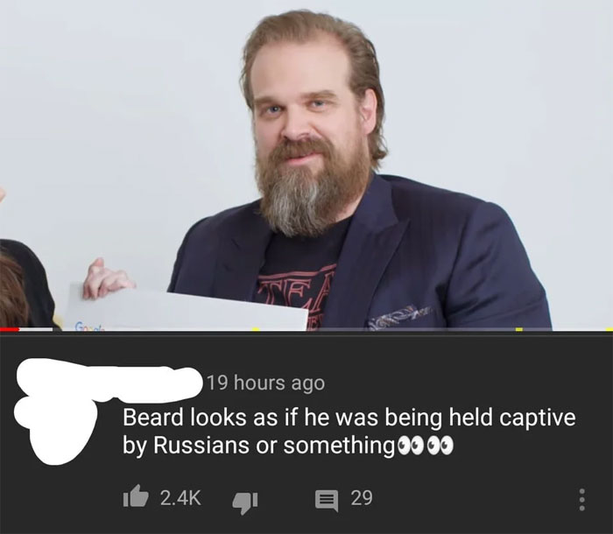This screenshot has height=534, width=613.
Task: Dislike the comment with thumbs-down icon
Action: click(x=245, y=503)
